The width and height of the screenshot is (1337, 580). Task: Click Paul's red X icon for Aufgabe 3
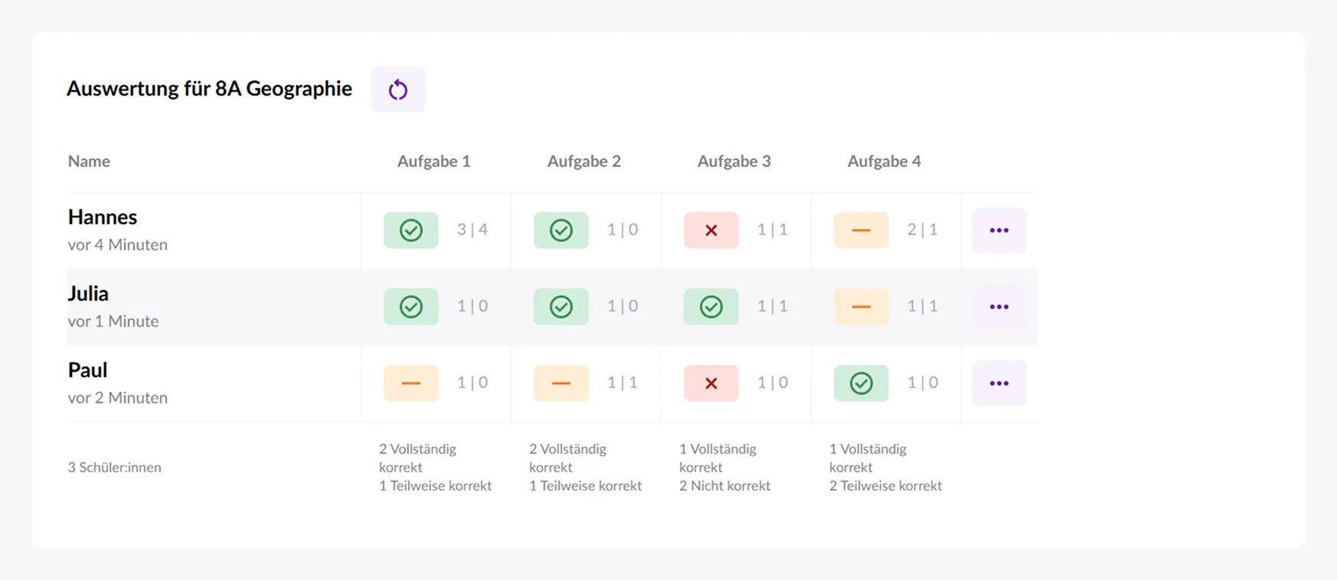[711, 383]
